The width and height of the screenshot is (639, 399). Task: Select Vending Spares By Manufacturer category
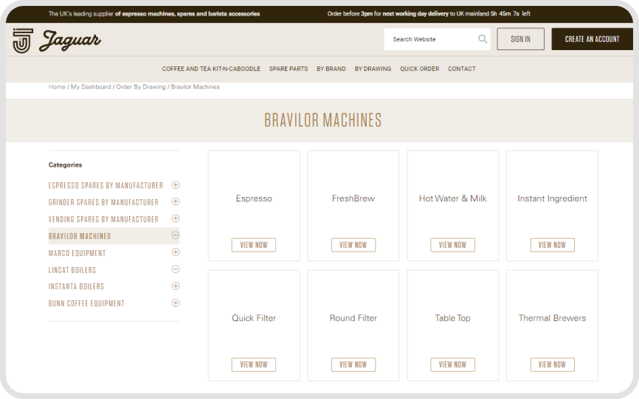[x=103, y=220]
